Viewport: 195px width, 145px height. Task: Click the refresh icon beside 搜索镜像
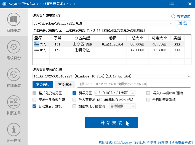pyautogui.click(x=173, y=16)
